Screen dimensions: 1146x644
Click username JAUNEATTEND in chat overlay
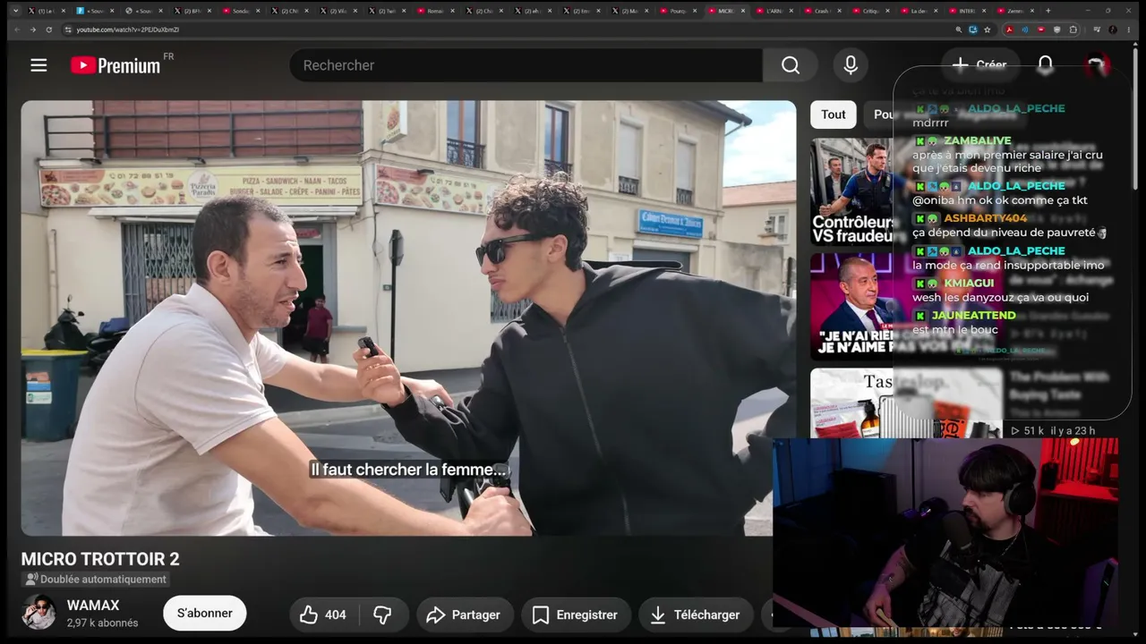click(x=973, y=315)
